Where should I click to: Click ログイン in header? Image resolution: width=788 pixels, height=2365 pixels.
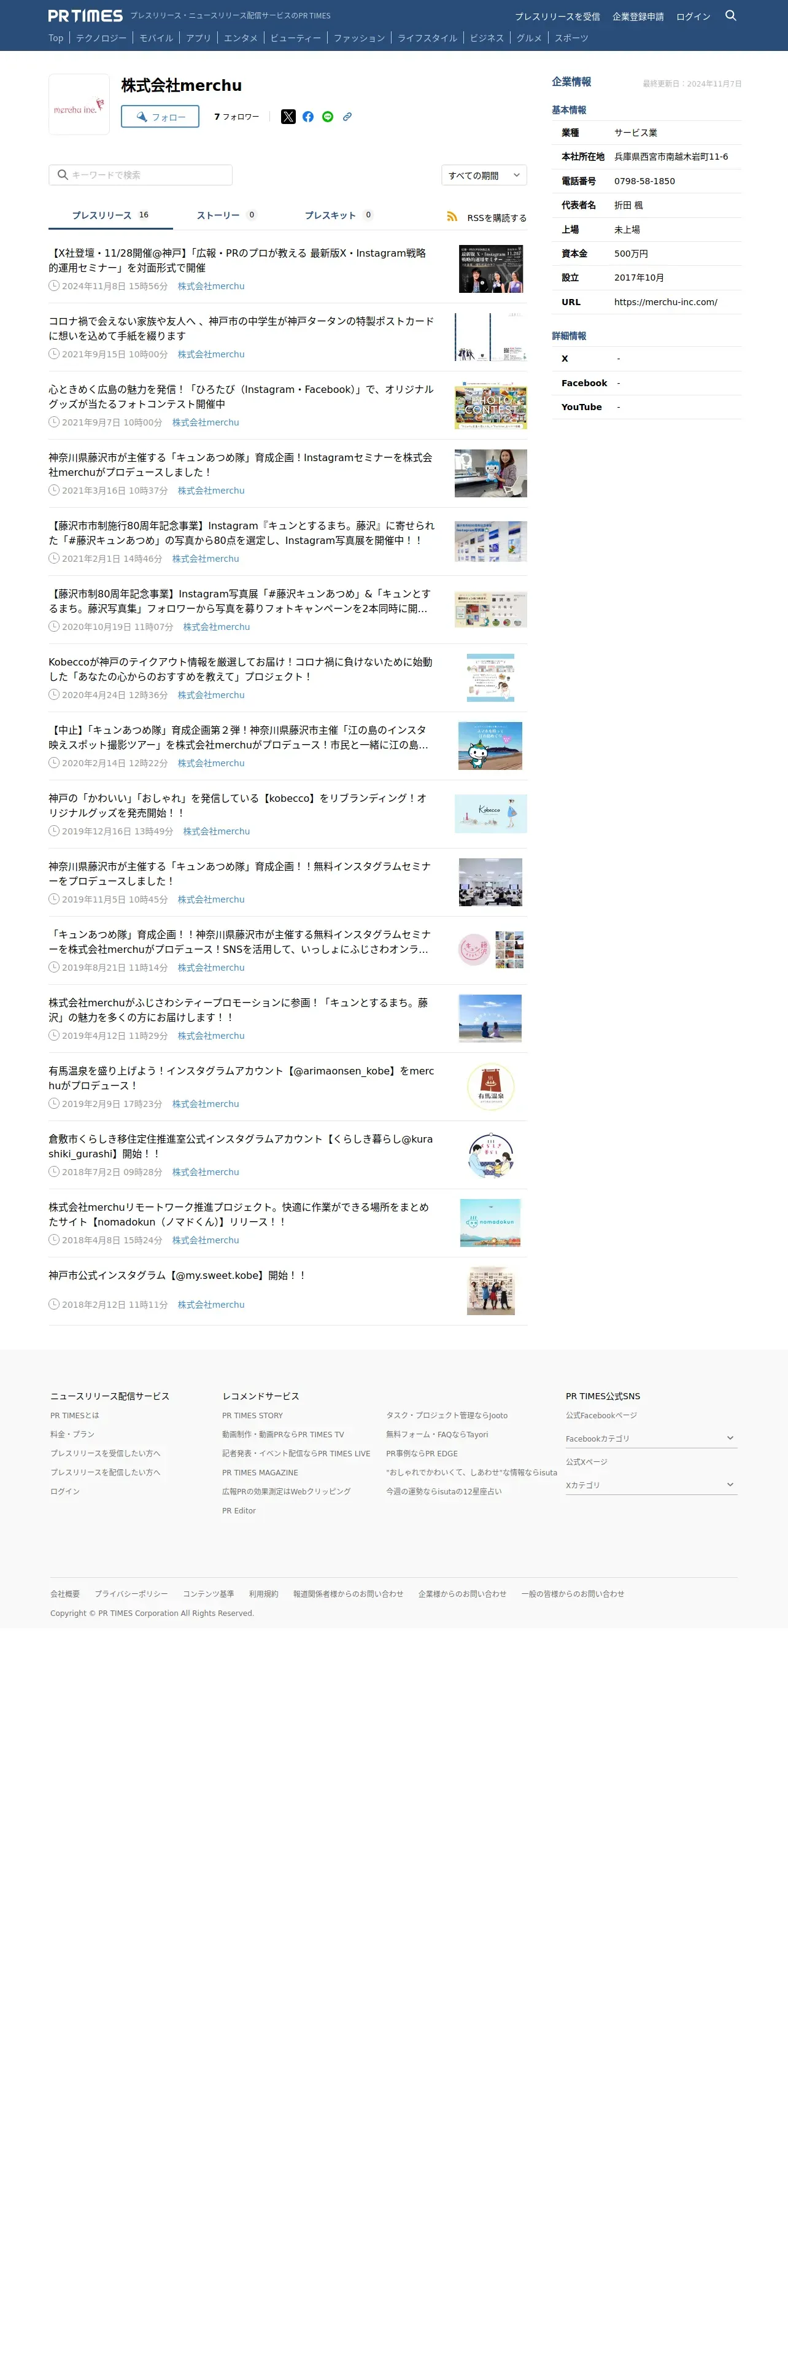(x=693, y=17)
